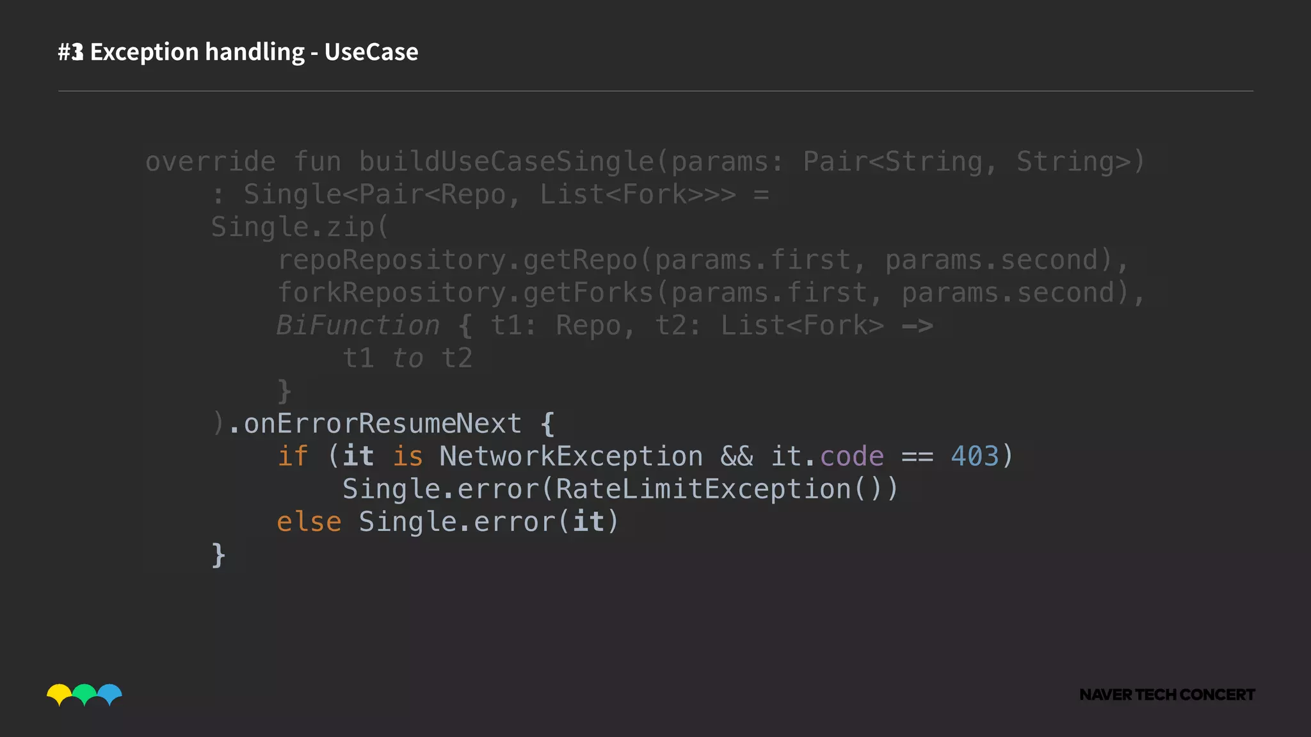Screen dimensions: 1311x737
Task: Click the 'if' keyword before NetworkException
Action: pyautogui.click(x=293, y=456)
